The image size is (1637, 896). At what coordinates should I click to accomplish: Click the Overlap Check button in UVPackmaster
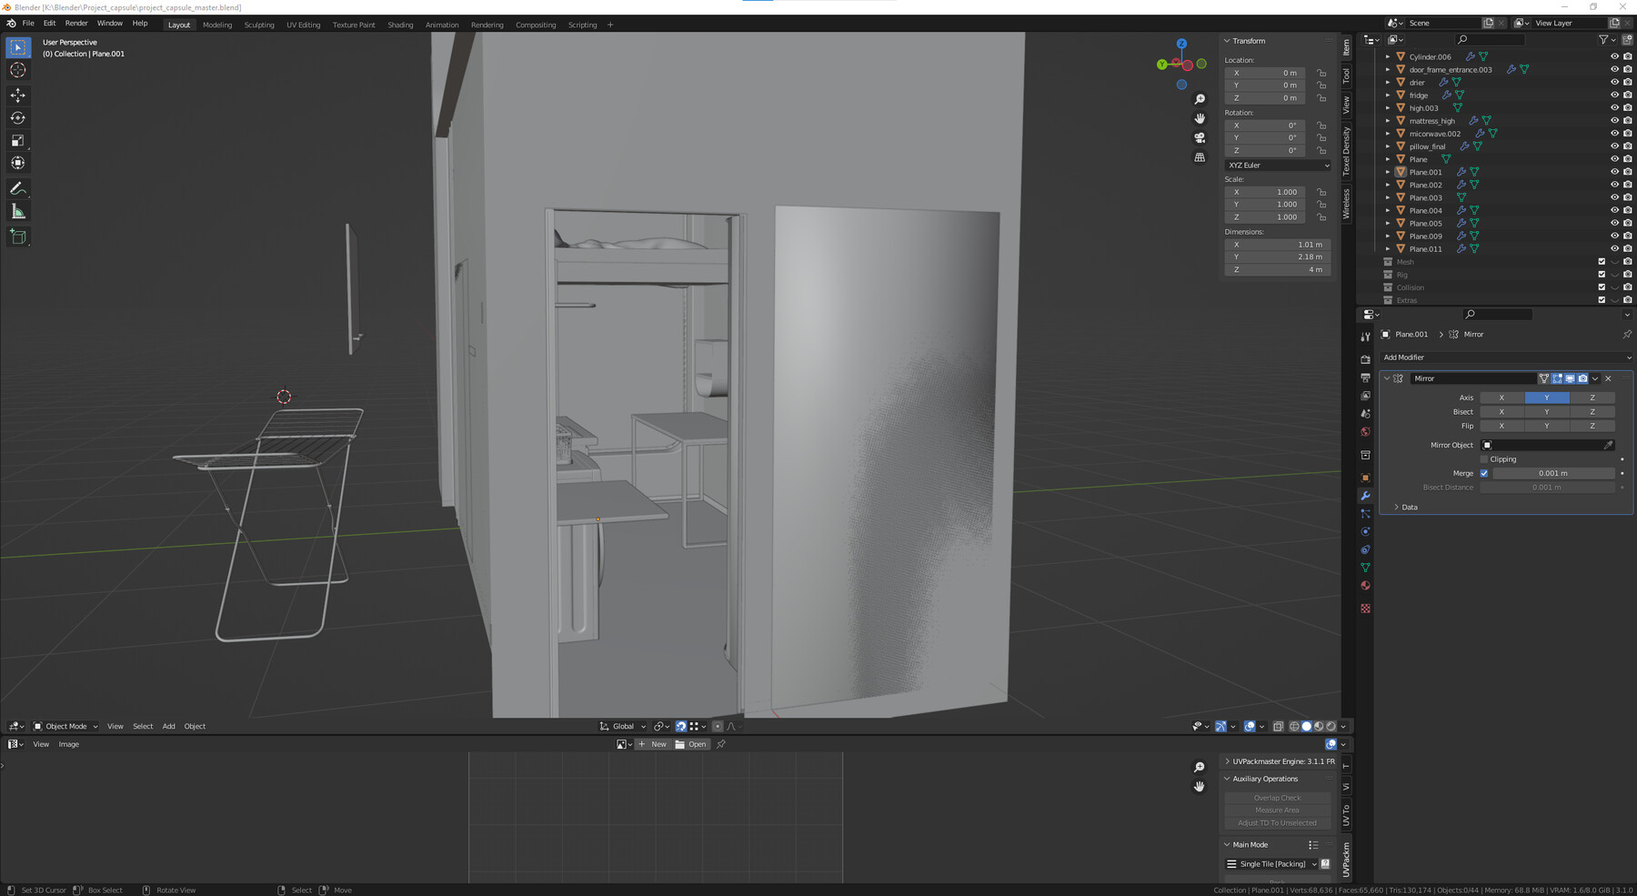coord(1276,797)
